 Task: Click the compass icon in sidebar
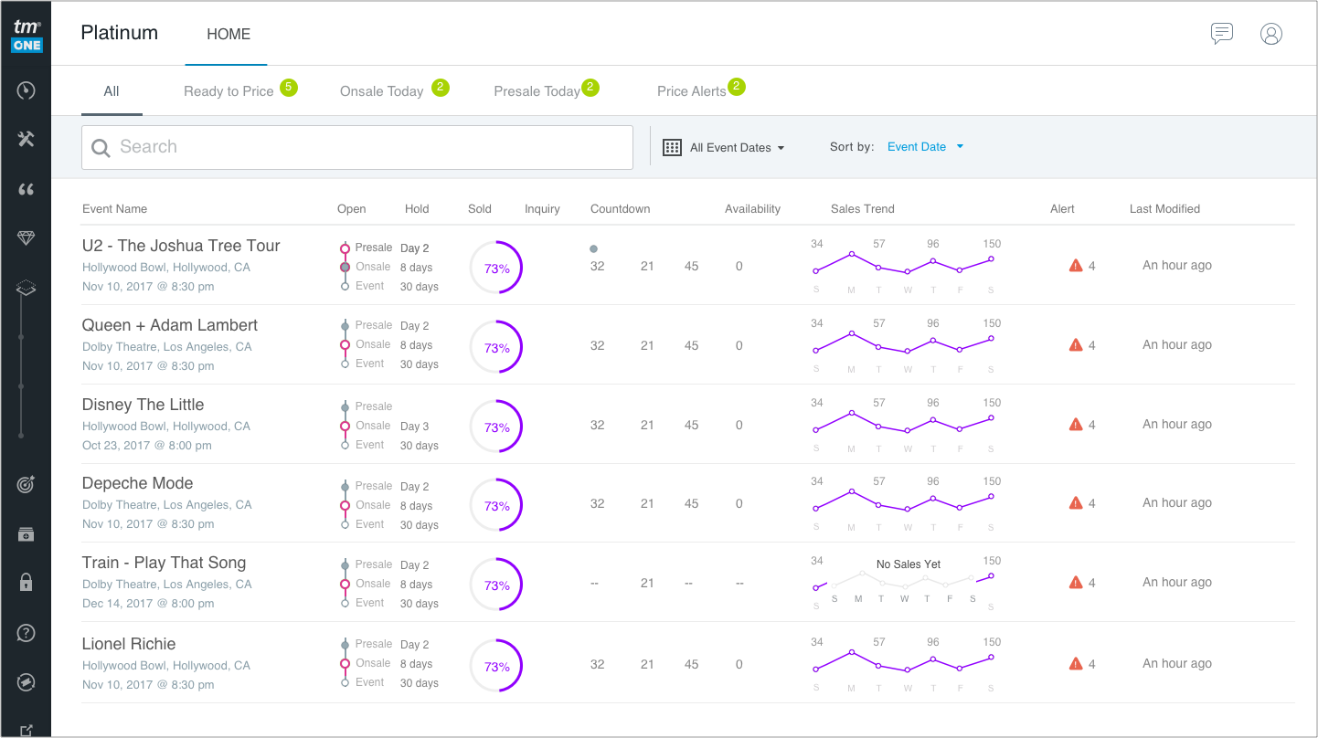tap(26, 682)
